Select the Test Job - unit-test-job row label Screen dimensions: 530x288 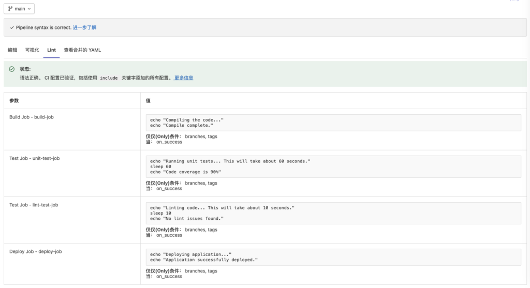point(35,158)
